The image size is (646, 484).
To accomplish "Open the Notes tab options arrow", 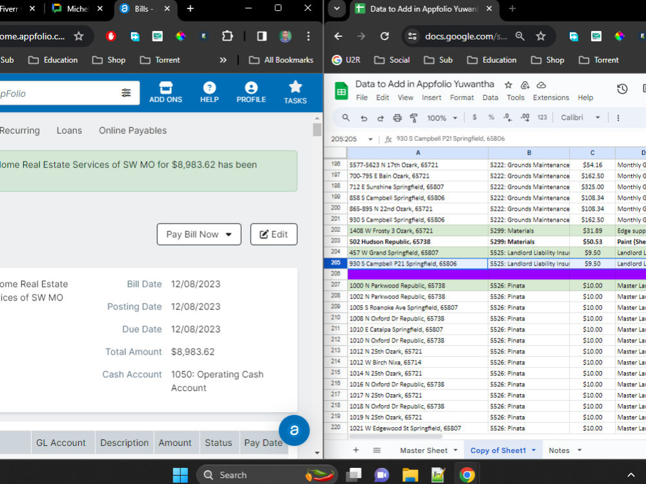I will tap(579, 450).
